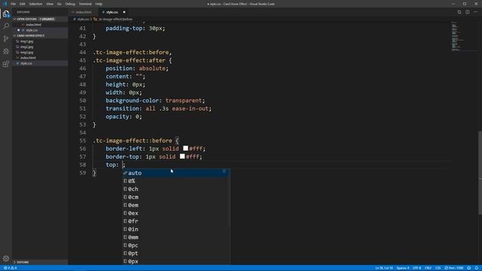
Task: Switch to the index.html editor tab
Action: [84, 12]
